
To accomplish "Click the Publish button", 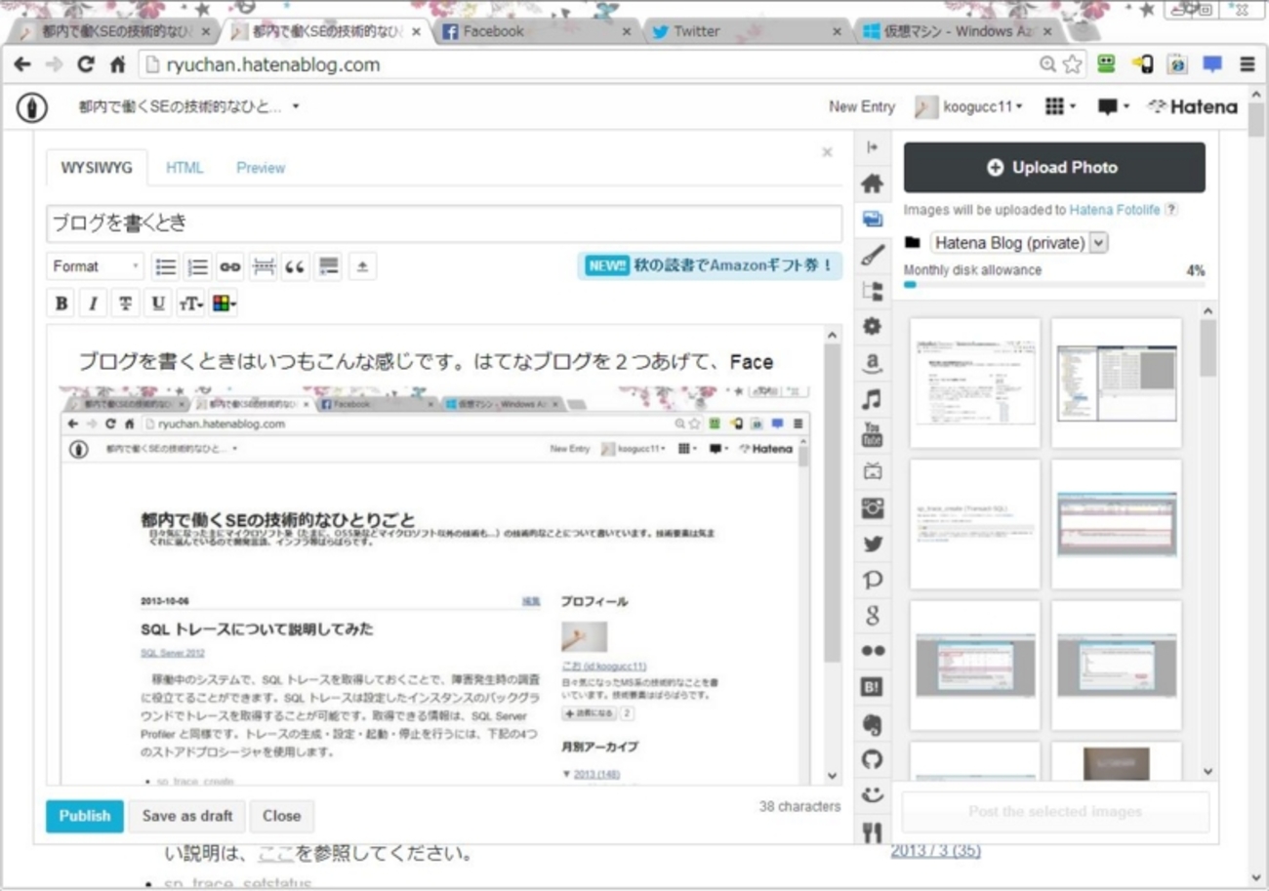I will click(84, 816).
